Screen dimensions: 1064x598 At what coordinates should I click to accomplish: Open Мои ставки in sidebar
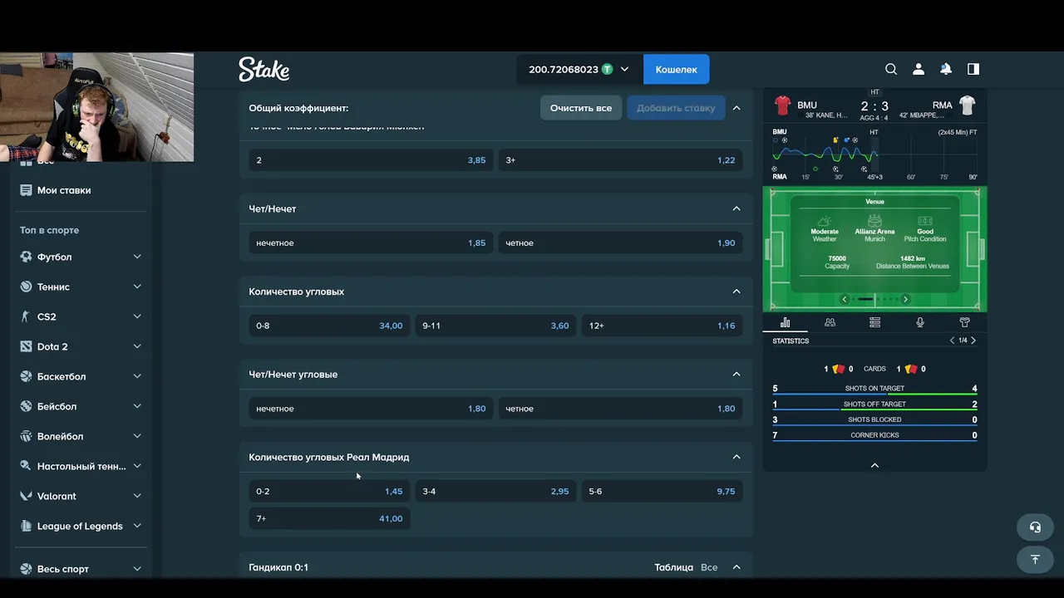point(64,190)
